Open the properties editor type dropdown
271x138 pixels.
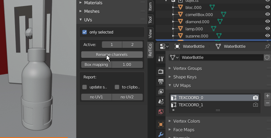[x=164, y=46]
